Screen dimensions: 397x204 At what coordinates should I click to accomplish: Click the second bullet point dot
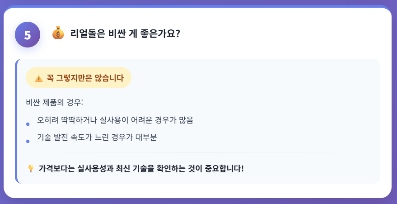pyautogui.click(x=28, y=141)
